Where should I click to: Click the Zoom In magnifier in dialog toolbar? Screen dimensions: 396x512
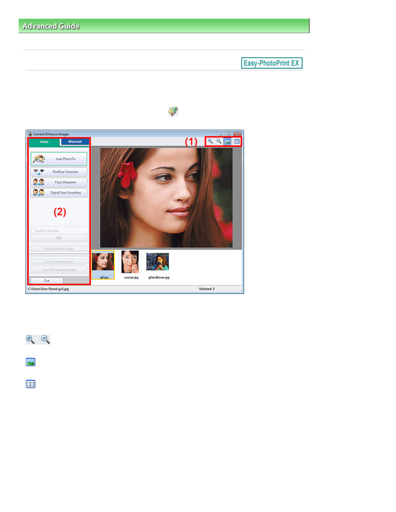[210, 141]
